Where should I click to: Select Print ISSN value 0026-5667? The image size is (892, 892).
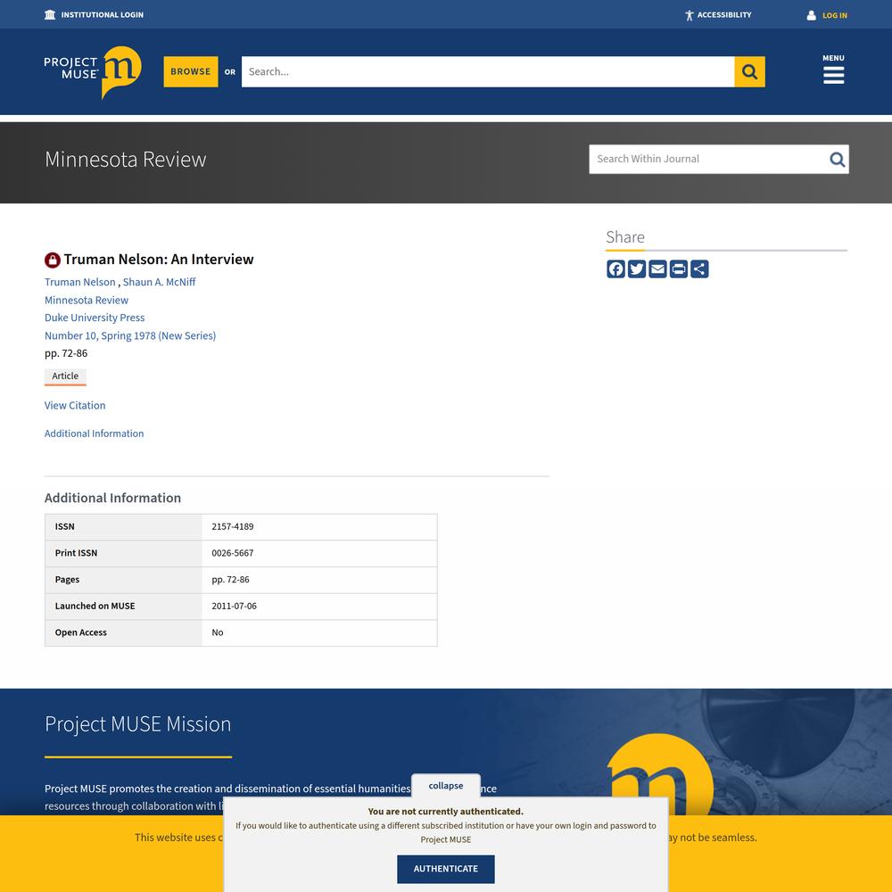pos(233,553)
